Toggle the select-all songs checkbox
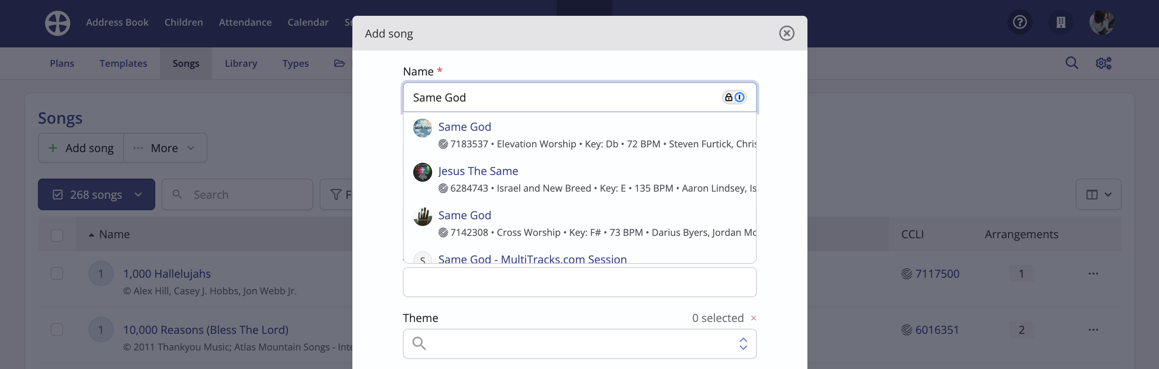This screenshot has width=1159, height=369. click(x=57, y=235)
